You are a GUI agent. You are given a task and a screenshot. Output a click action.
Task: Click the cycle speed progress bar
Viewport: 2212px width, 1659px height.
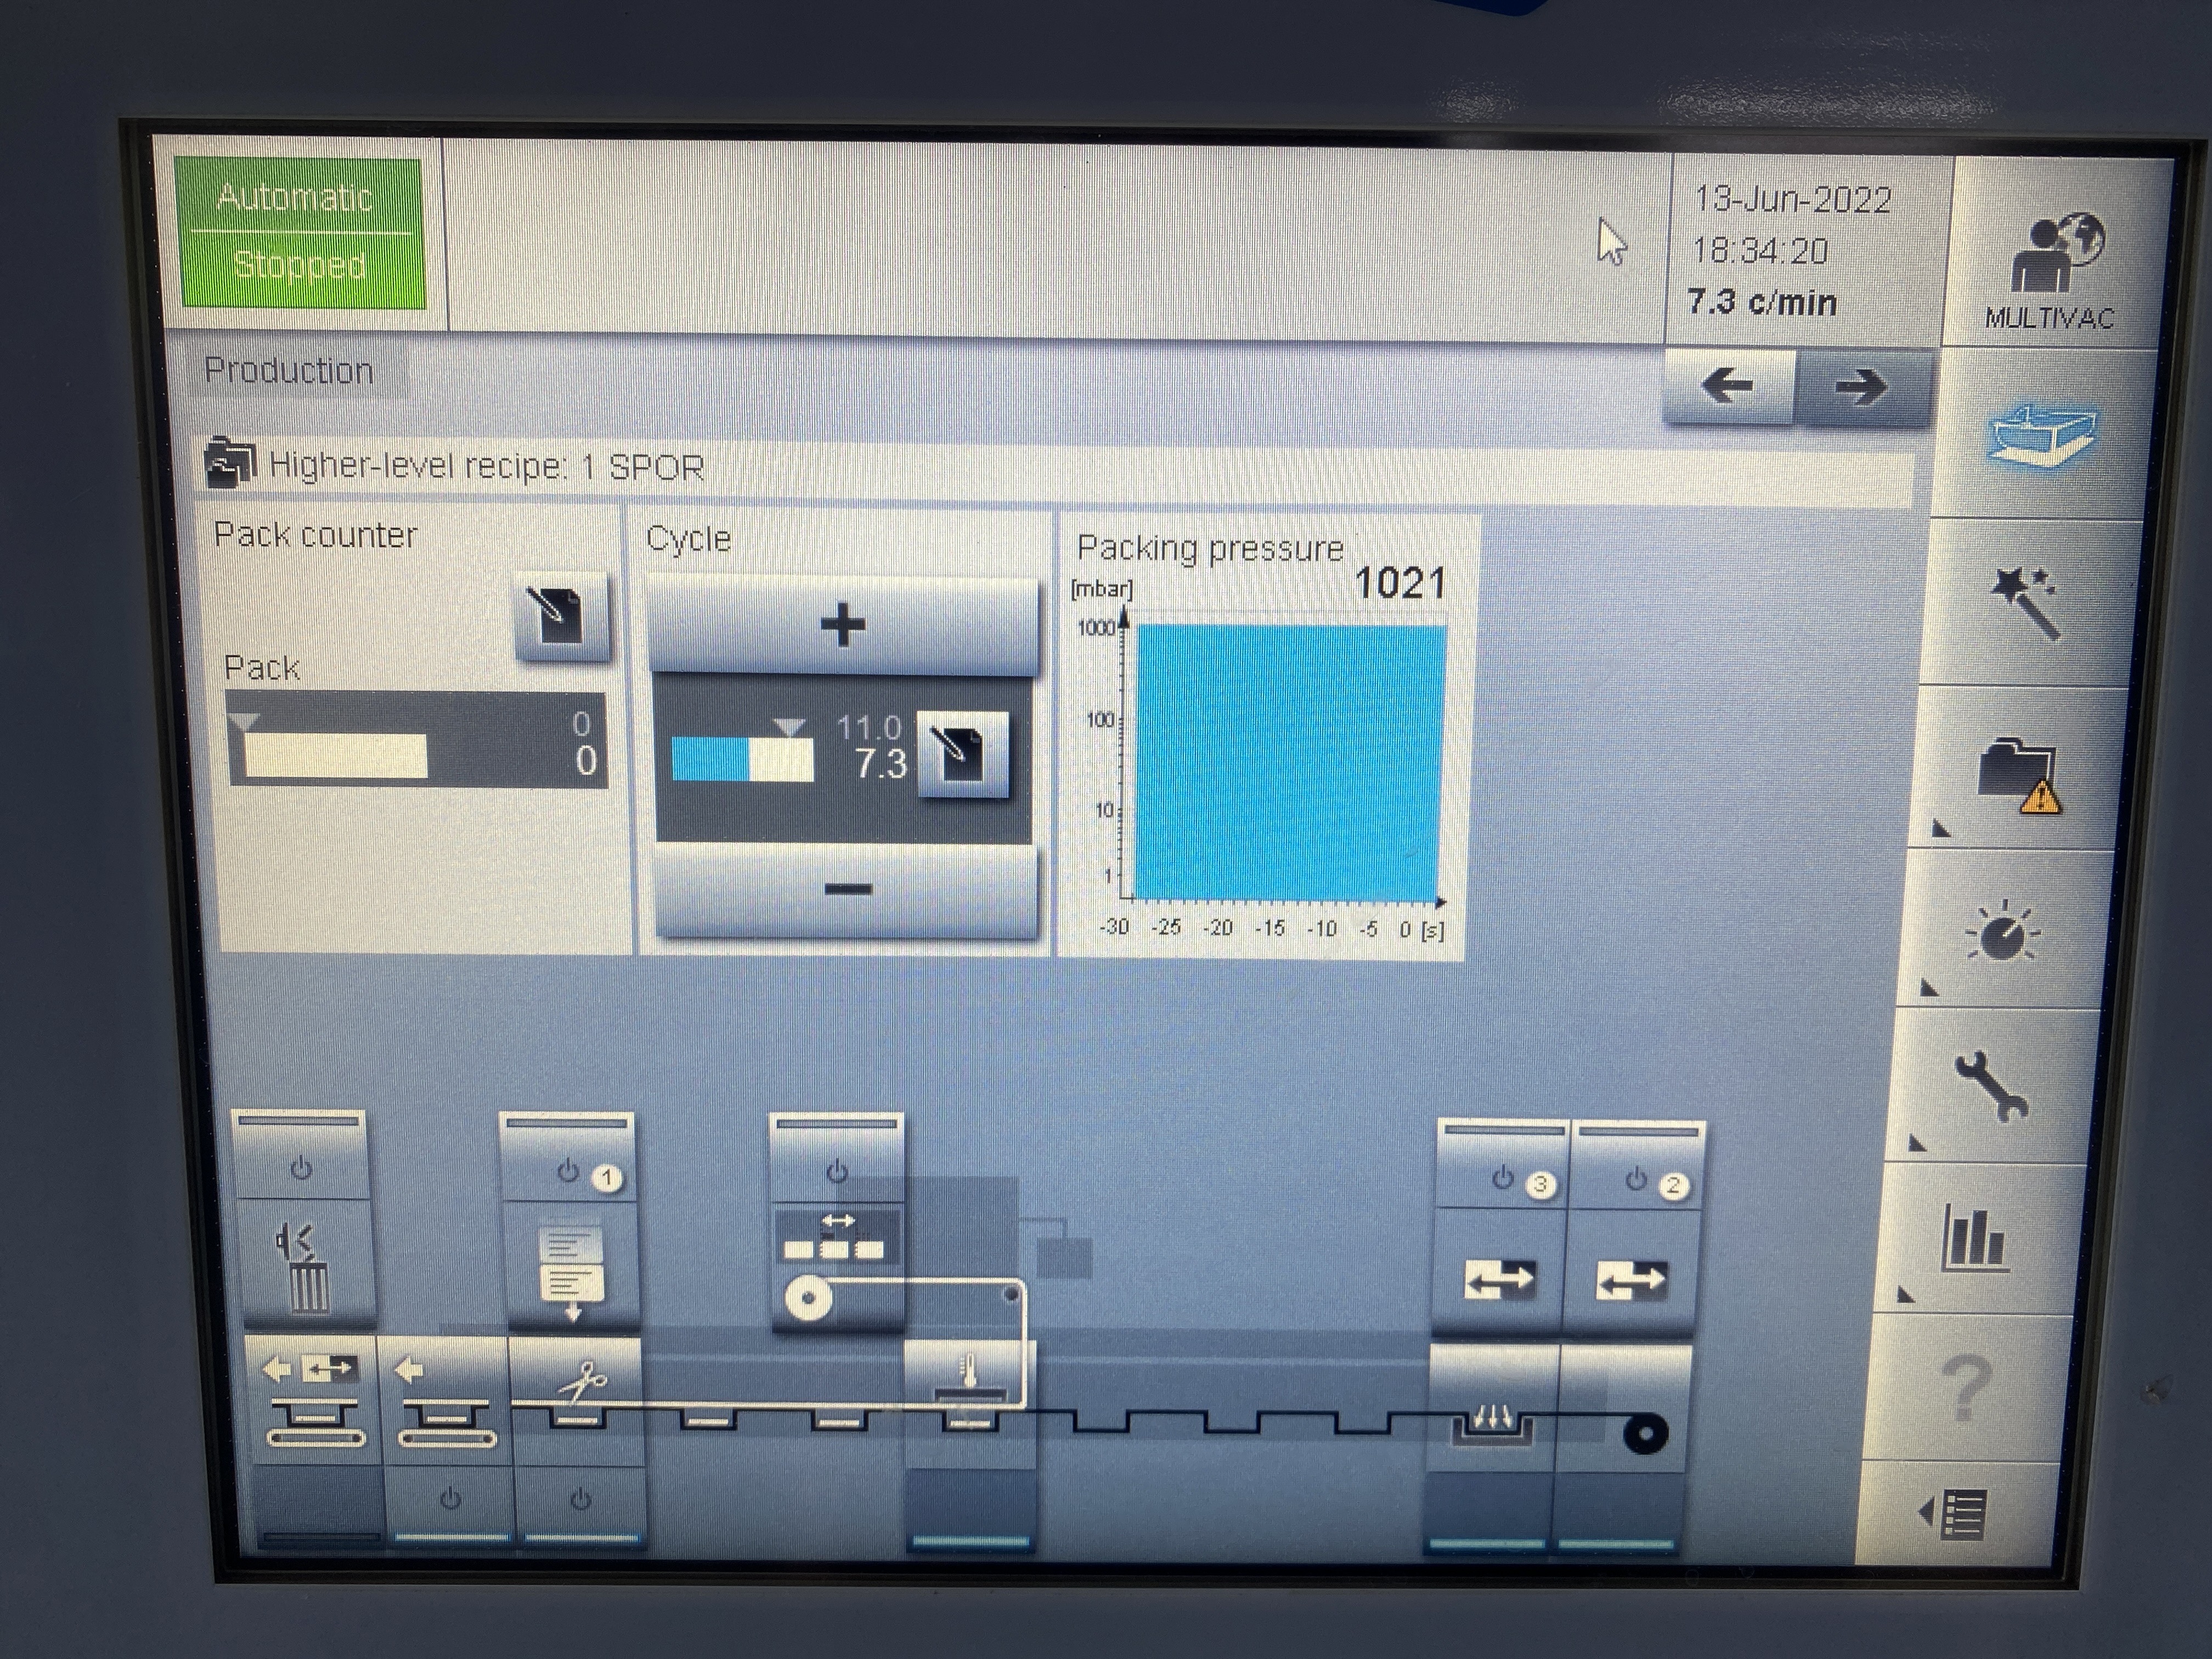pyautogui.click(x=742, y=760)
